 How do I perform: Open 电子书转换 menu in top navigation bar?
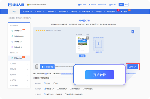click(x=87, y=12)
